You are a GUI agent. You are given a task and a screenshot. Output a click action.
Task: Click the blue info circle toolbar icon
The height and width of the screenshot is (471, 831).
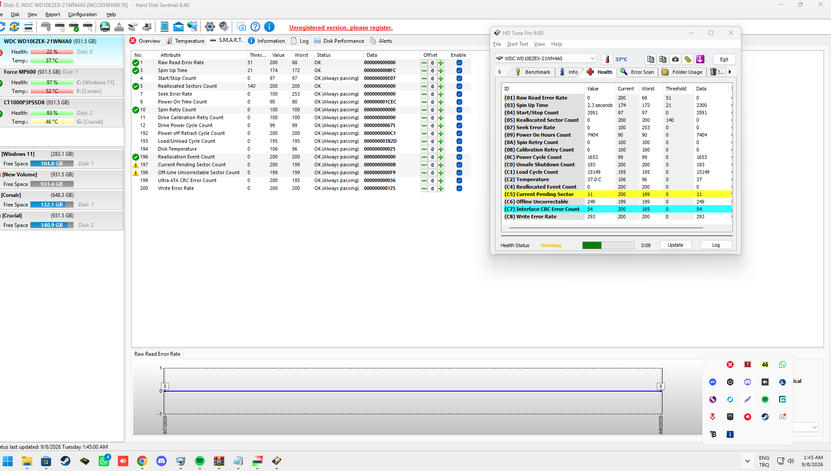(269, 27)
